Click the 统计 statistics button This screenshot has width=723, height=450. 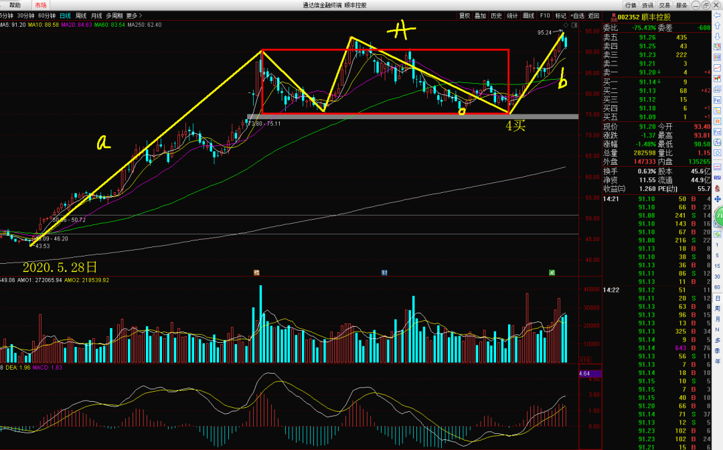512,15
